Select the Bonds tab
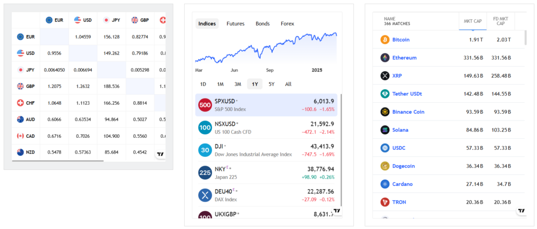Image resolution: width=537 pixels, height=229 pixels. click(263, 24)
